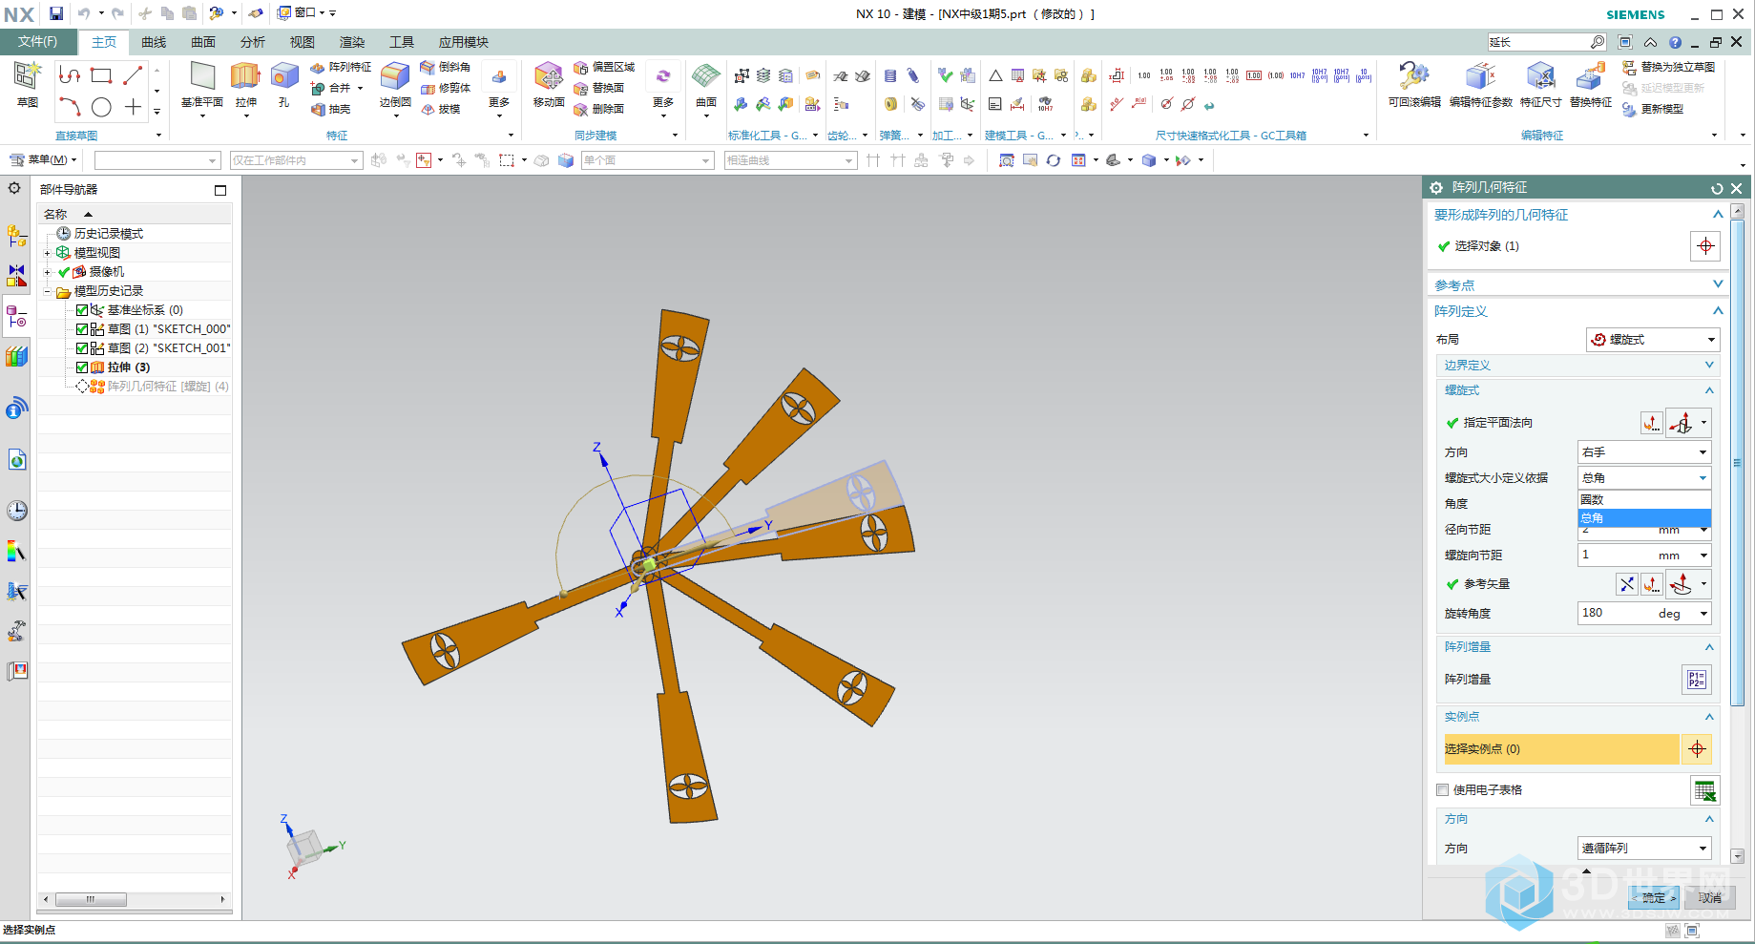This screenshot has height=944, width=1755.
Task: Click the 旋转角度 value field
Action: coord(1618,614)
